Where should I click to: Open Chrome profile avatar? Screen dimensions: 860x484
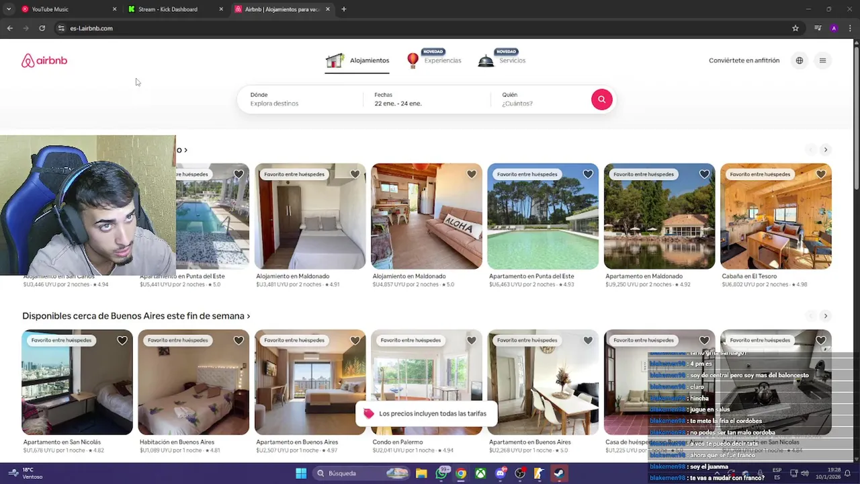tap(834, 28)
